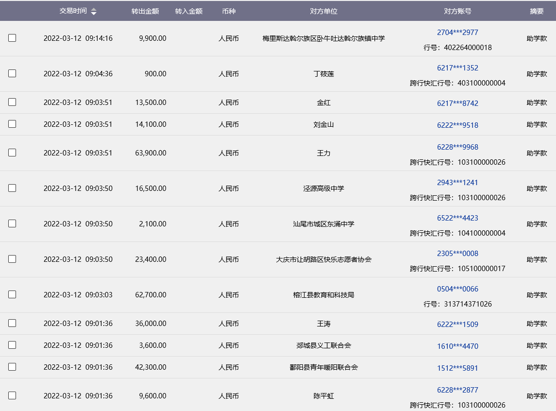Enable checkbox for 榕江县教育和科技局 row
This screenshot has width=556, height=411.
[x=12, y=294]
